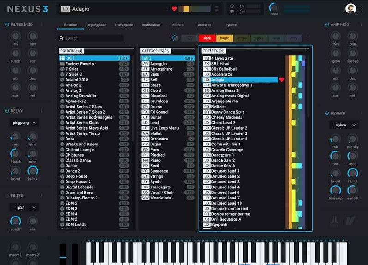
Task: Open the pingpong delay type dropdown
Action: (24, 123)
